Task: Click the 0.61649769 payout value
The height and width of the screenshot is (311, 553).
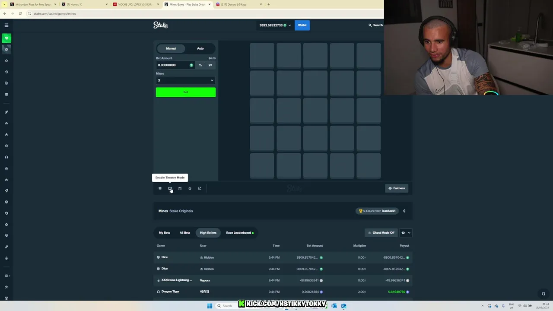Action: click(397, 292)
